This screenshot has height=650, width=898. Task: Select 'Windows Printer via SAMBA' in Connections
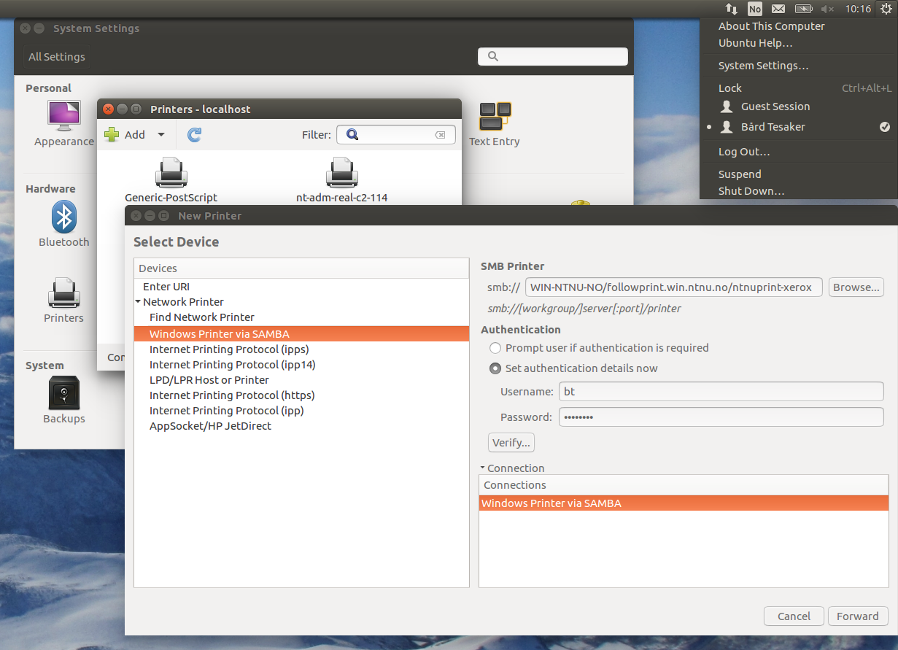(x=684, y=503)
